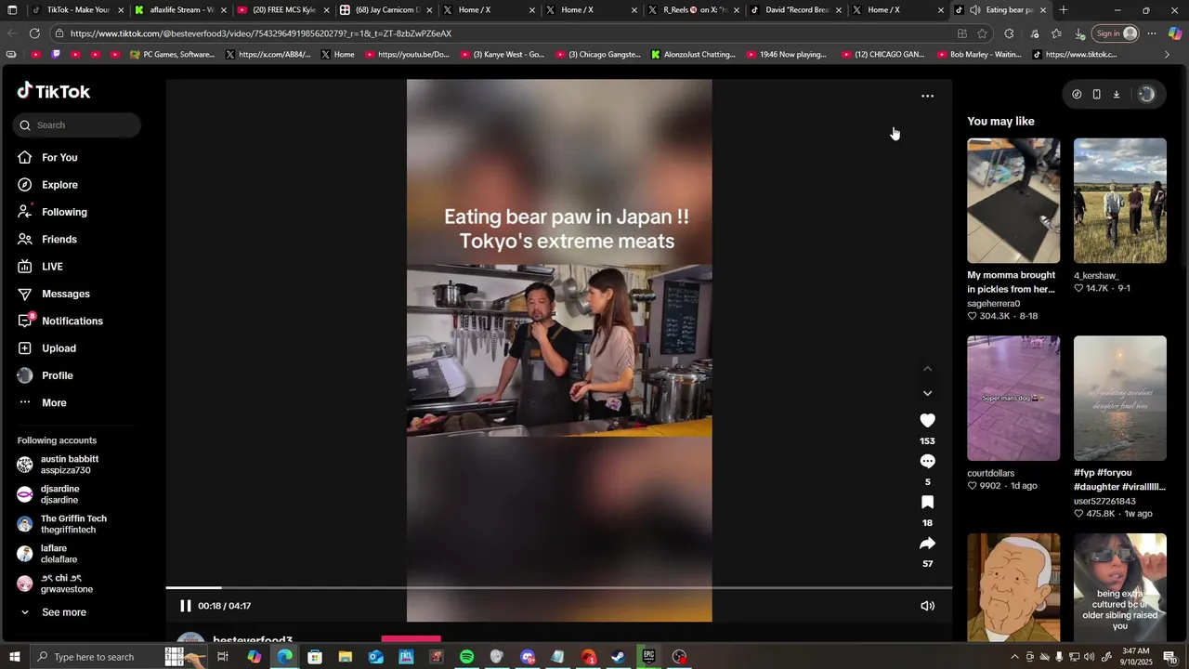1189x669 pixels.
Task: Click the phone app icon in header
Action: tap(1096, 94)
